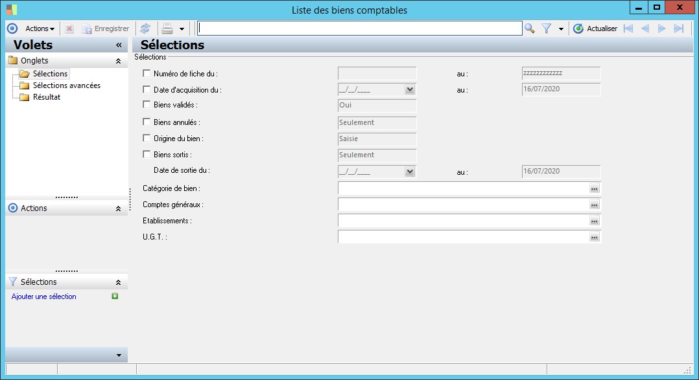
Task: Open the Actions toolbar menu
Action: pos(40,28)
